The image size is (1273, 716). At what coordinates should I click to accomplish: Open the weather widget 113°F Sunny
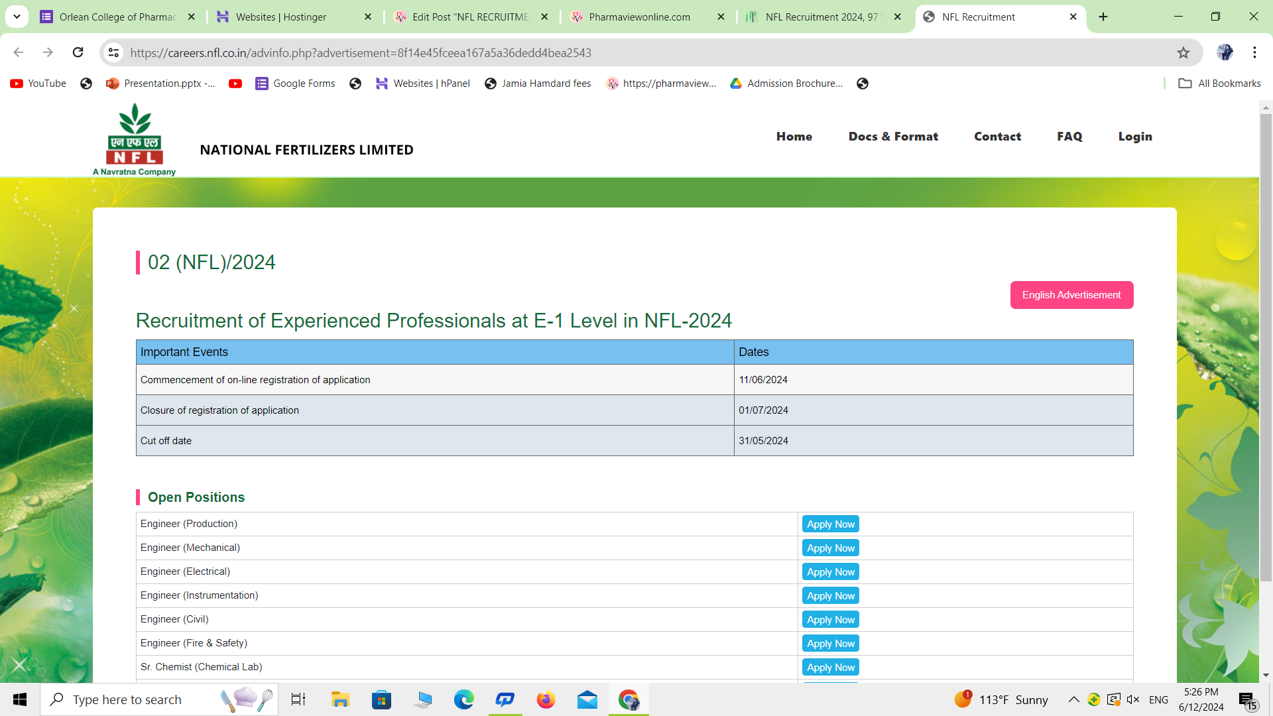coord(1001,699)
